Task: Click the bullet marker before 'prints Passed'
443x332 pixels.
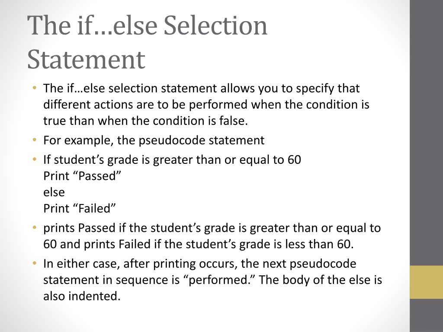Action: pos(35,227)
